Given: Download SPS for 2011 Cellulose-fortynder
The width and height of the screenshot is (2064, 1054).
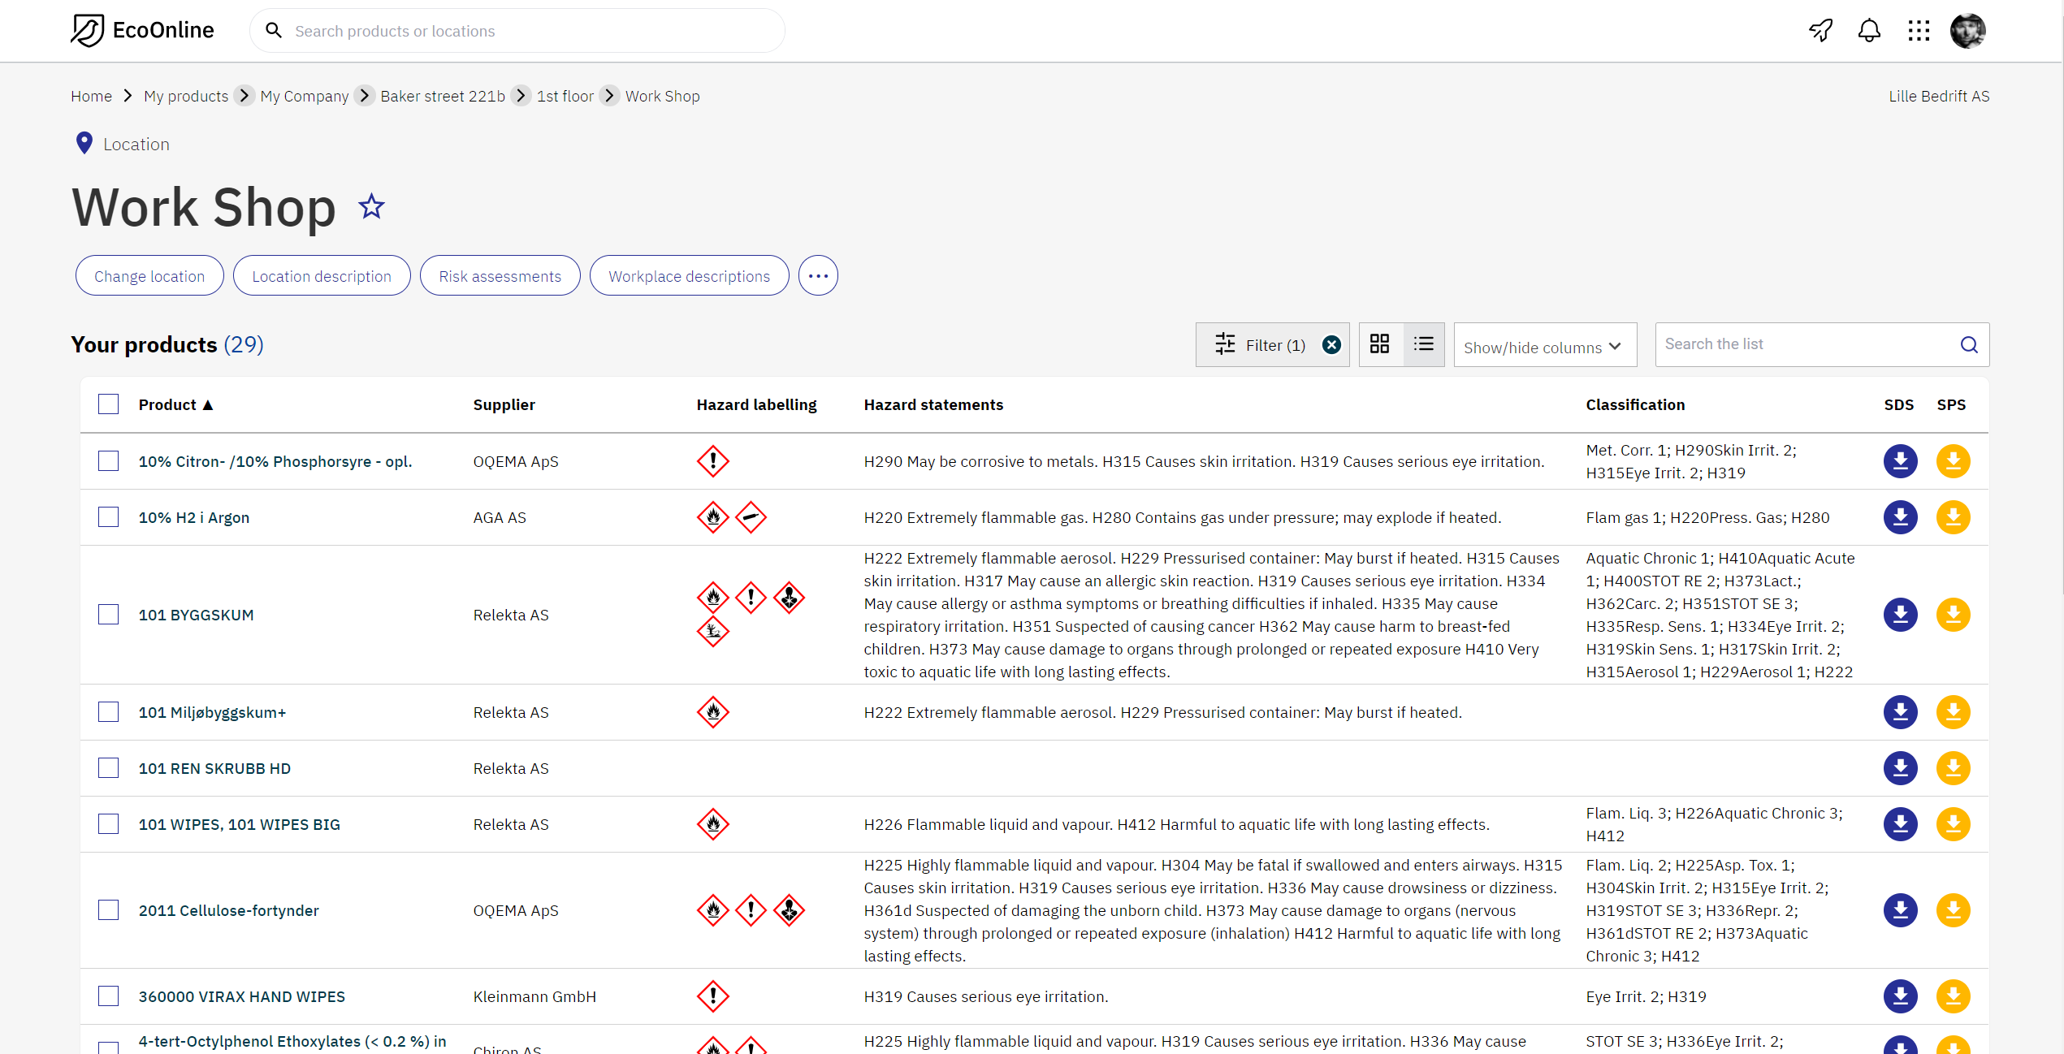Looking at the screenshot, I should pos(1953,910).
